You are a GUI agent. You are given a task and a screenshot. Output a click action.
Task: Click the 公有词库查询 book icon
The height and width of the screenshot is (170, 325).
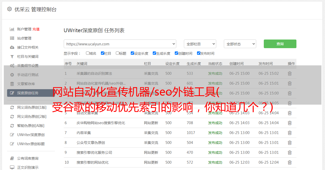12,158
